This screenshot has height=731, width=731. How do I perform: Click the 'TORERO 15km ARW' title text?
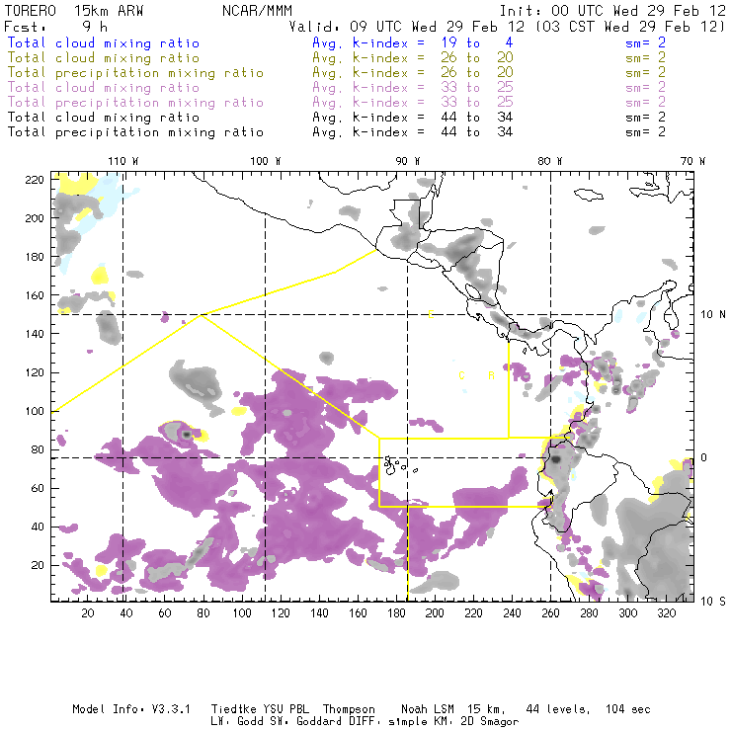(x=74, y=11)
